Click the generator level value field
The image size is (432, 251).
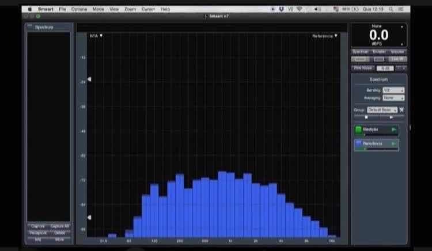click(385, 69)
